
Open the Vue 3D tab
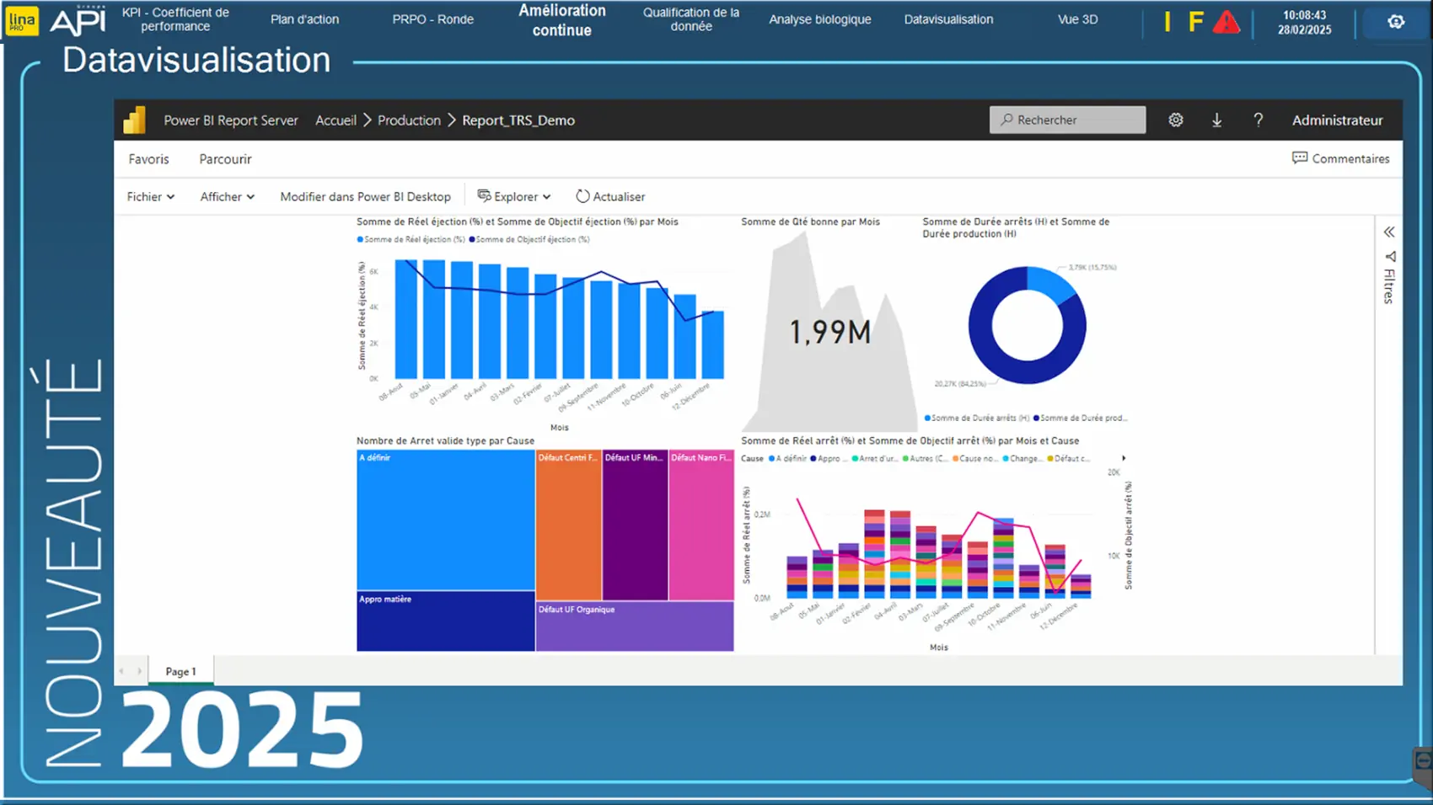click(x=1077, y=19)
